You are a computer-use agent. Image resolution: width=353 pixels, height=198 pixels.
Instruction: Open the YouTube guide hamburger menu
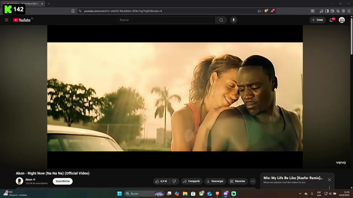click(7, 20)
